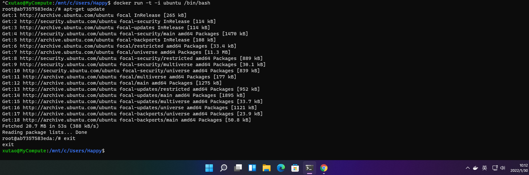Click the 'Get:6' focal/restricted packages line

(119, 46)
